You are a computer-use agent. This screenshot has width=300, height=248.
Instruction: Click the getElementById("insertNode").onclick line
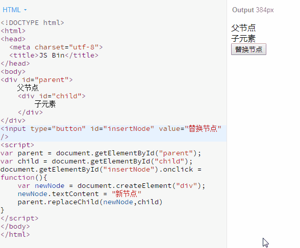(101, 170)
